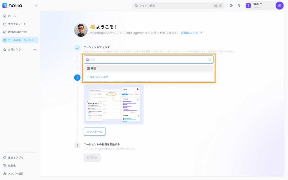Focus the クイック検索 search field
The image size is (288, 180).
click(178, 6)
